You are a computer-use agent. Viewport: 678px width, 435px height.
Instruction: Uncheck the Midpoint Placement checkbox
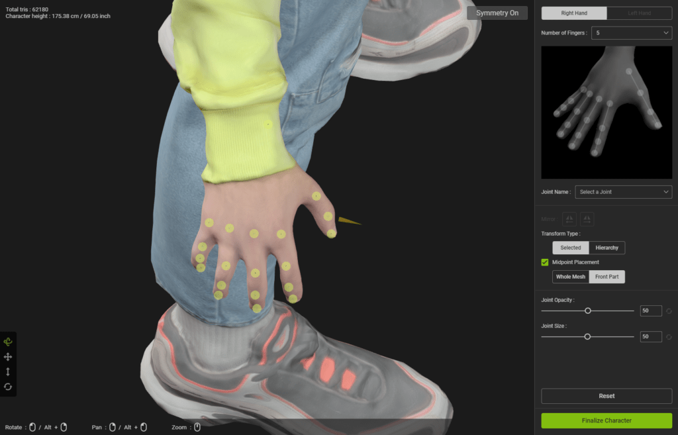(545, 262)
